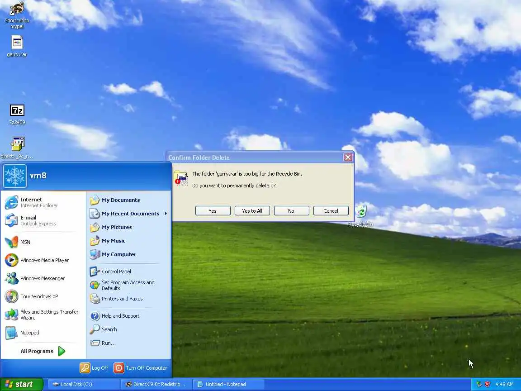Click the vm8 user snowflake picture
The height and width of the screenshot is (391, 521).
(x=15, y=176)
